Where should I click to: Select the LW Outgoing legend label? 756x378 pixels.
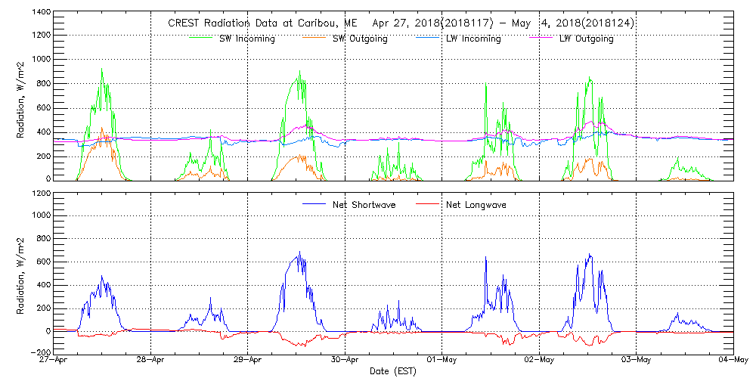586,39
